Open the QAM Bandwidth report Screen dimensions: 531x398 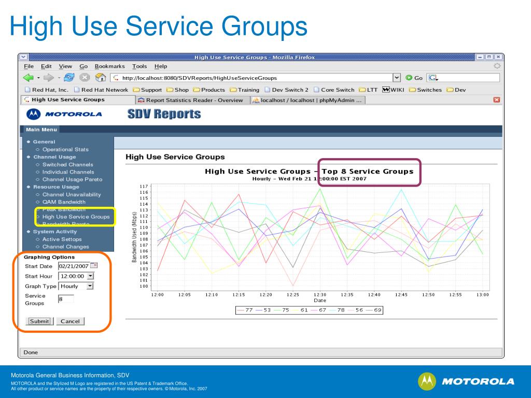click(64, 203)
